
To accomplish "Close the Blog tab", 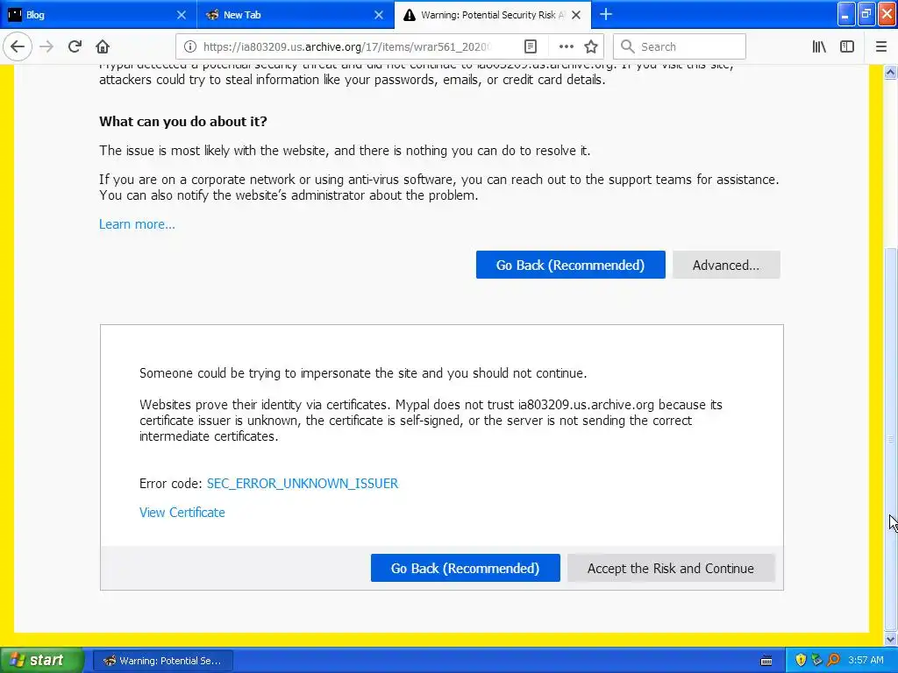I will pyautogui.click(x=181, y=15).
